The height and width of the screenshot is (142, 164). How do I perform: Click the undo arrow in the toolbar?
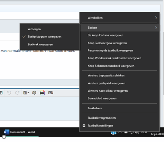(x=9, y=93)
